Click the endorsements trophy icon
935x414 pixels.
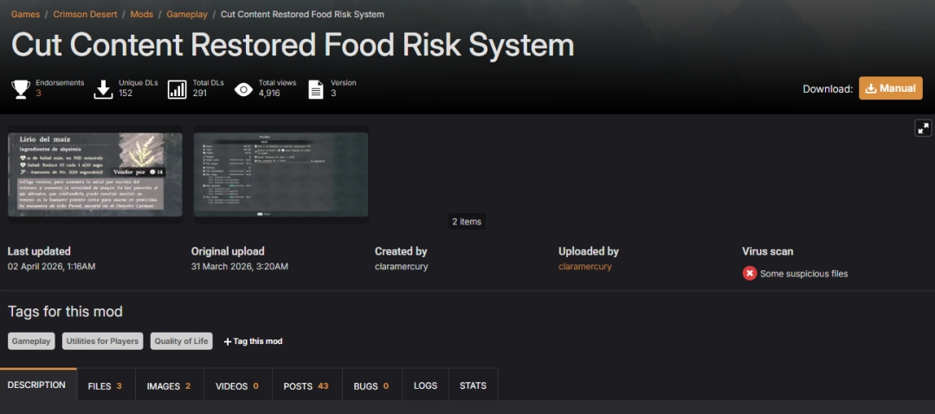point(20,89)
